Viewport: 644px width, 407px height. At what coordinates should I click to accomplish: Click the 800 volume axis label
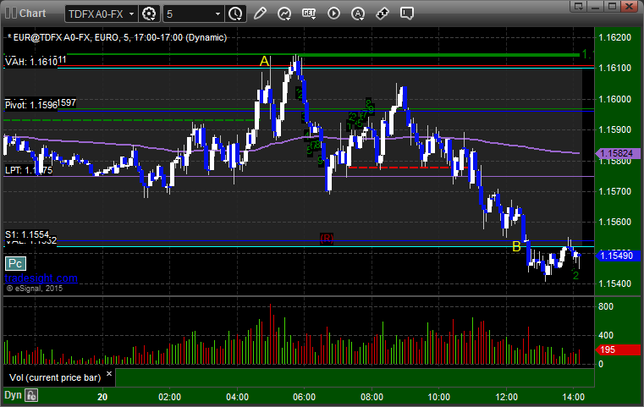606,307
